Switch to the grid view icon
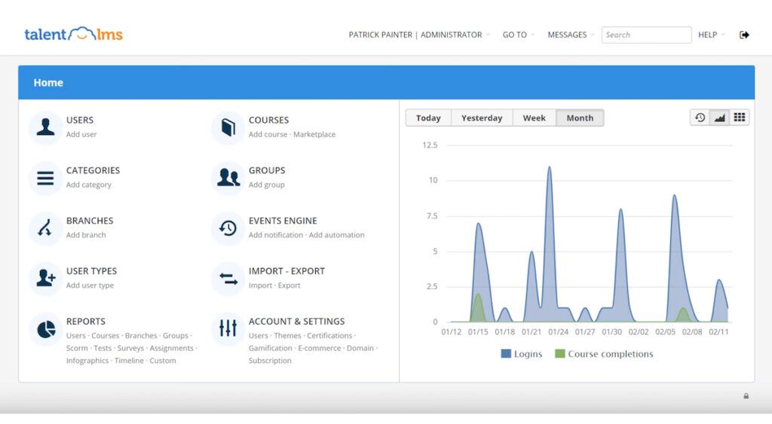The image size is (772, 424). click(x=739, y=117)
